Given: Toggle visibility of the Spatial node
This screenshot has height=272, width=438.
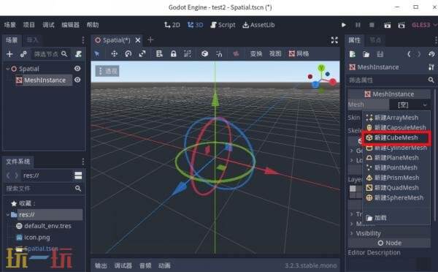Looking at the screenshot, I should 77,69.
